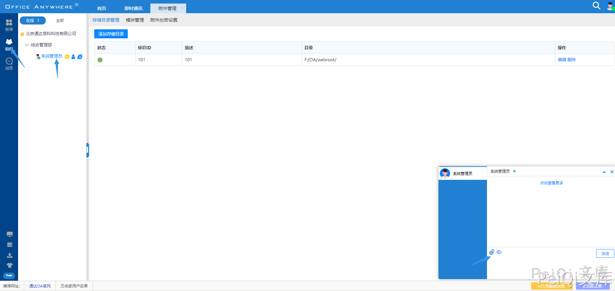Open the search magnifier in top bar
This screenshot has height=291, width=615.
[x=597, y=5]
